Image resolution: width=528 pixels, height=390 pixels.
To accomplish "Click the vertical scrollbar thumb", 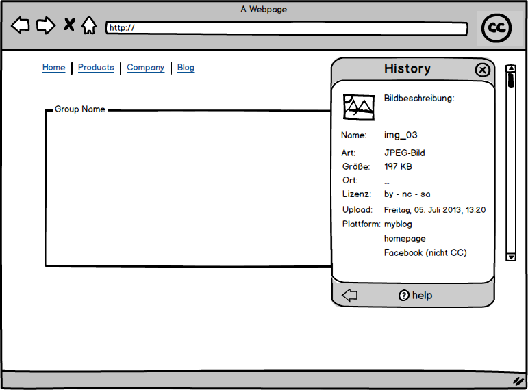I will [x=510, y=80].
